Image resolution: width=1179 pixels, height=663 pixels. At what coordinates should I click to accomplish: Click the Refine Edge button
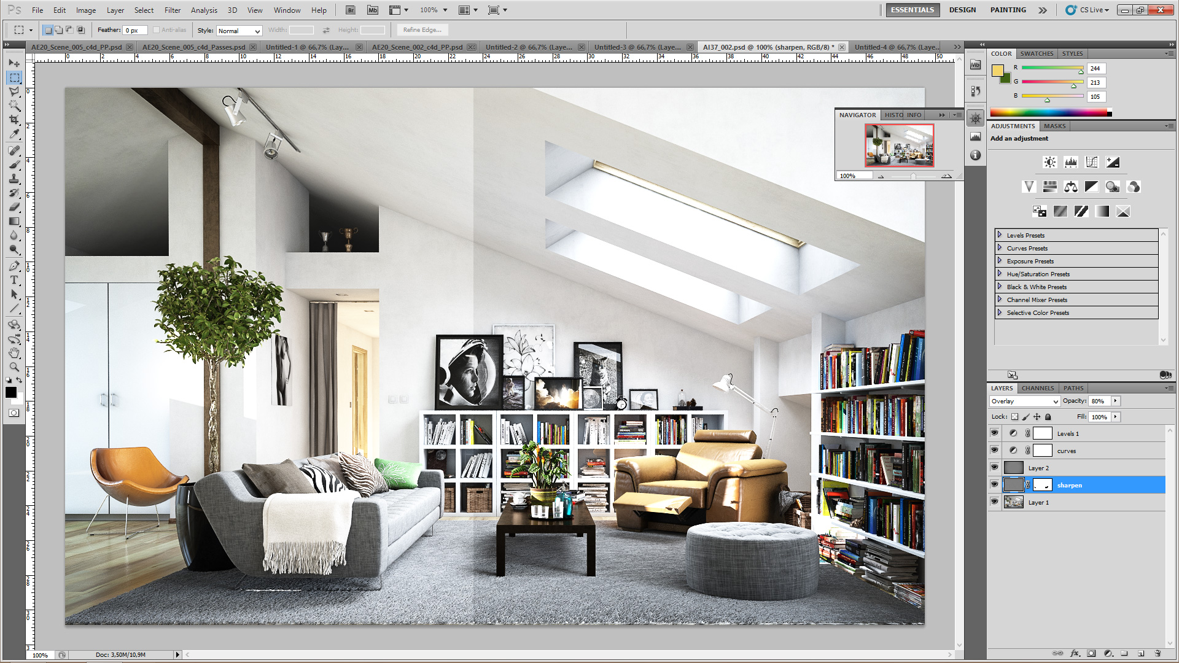pos(422,30)
